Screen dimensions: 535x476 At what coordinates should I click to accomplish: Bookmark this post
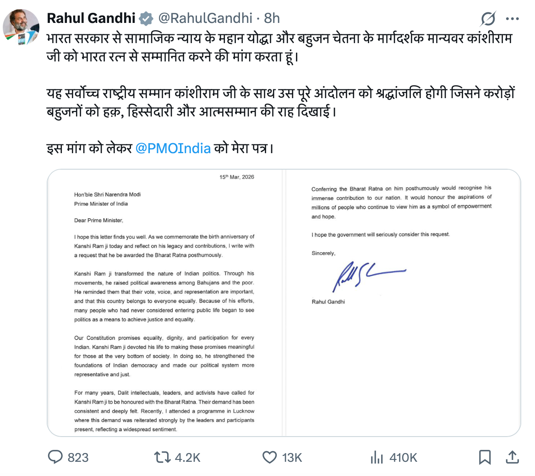[x=485, y=457]
